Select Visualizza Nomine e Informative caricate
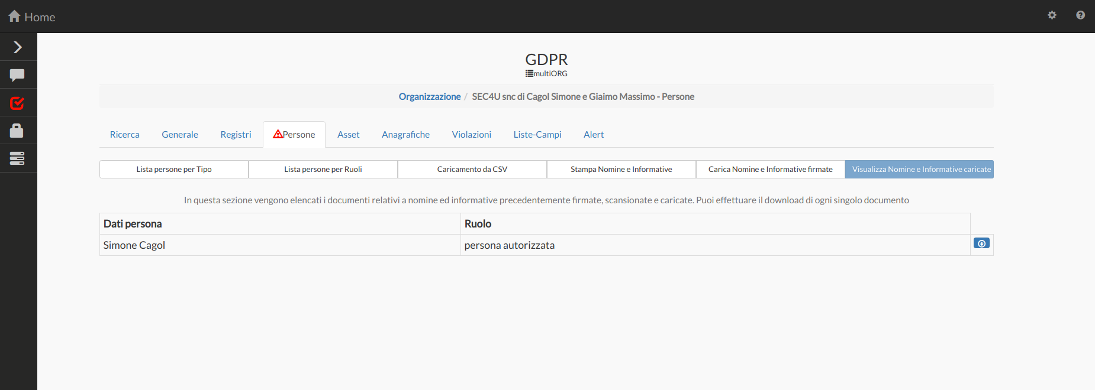1095x390 pixels. coord(919,169)
